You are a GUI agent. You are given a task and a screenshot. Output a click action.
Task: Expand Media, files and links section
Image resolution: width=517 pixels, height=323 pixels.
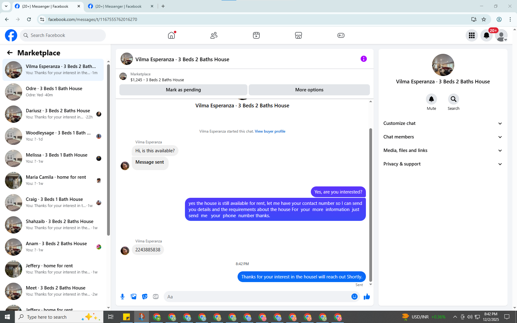coord(443,150)
